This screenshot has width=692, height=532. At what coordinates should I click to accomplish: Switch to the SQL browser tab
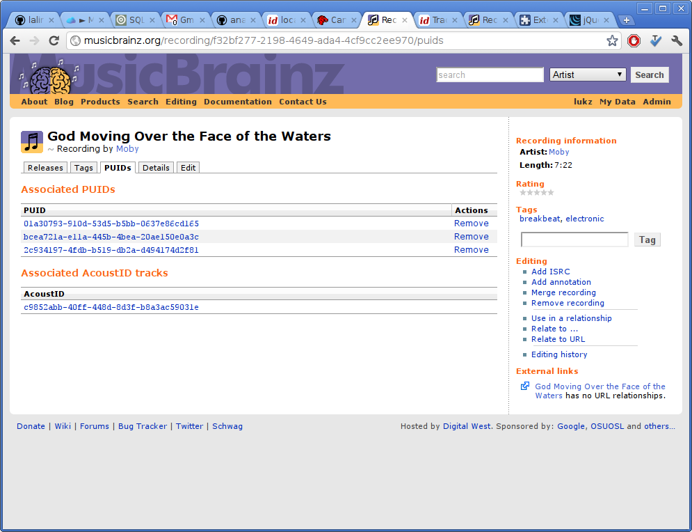[x=135, y=20]
